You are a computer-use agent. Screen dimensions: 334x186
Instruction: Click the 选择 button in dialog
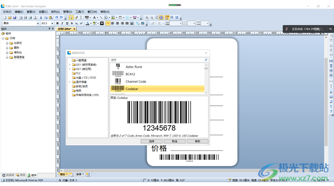click(152, 141)
